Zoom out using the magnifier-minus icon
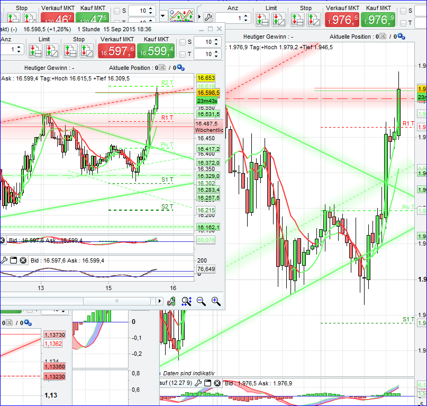The width and height of the screenshot is (427, 406). point(201,301)
